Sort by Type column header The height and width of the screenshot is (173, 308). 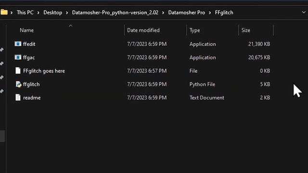[194, 30]
